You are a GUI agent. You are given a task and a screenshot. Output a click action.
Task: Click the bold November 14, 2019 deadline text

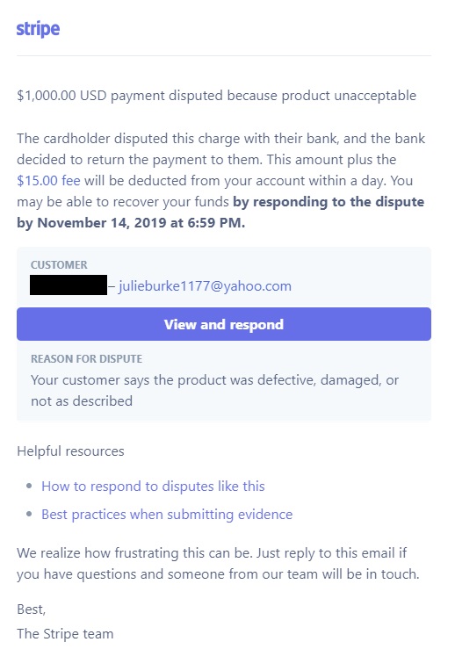[x=131, y=223]
